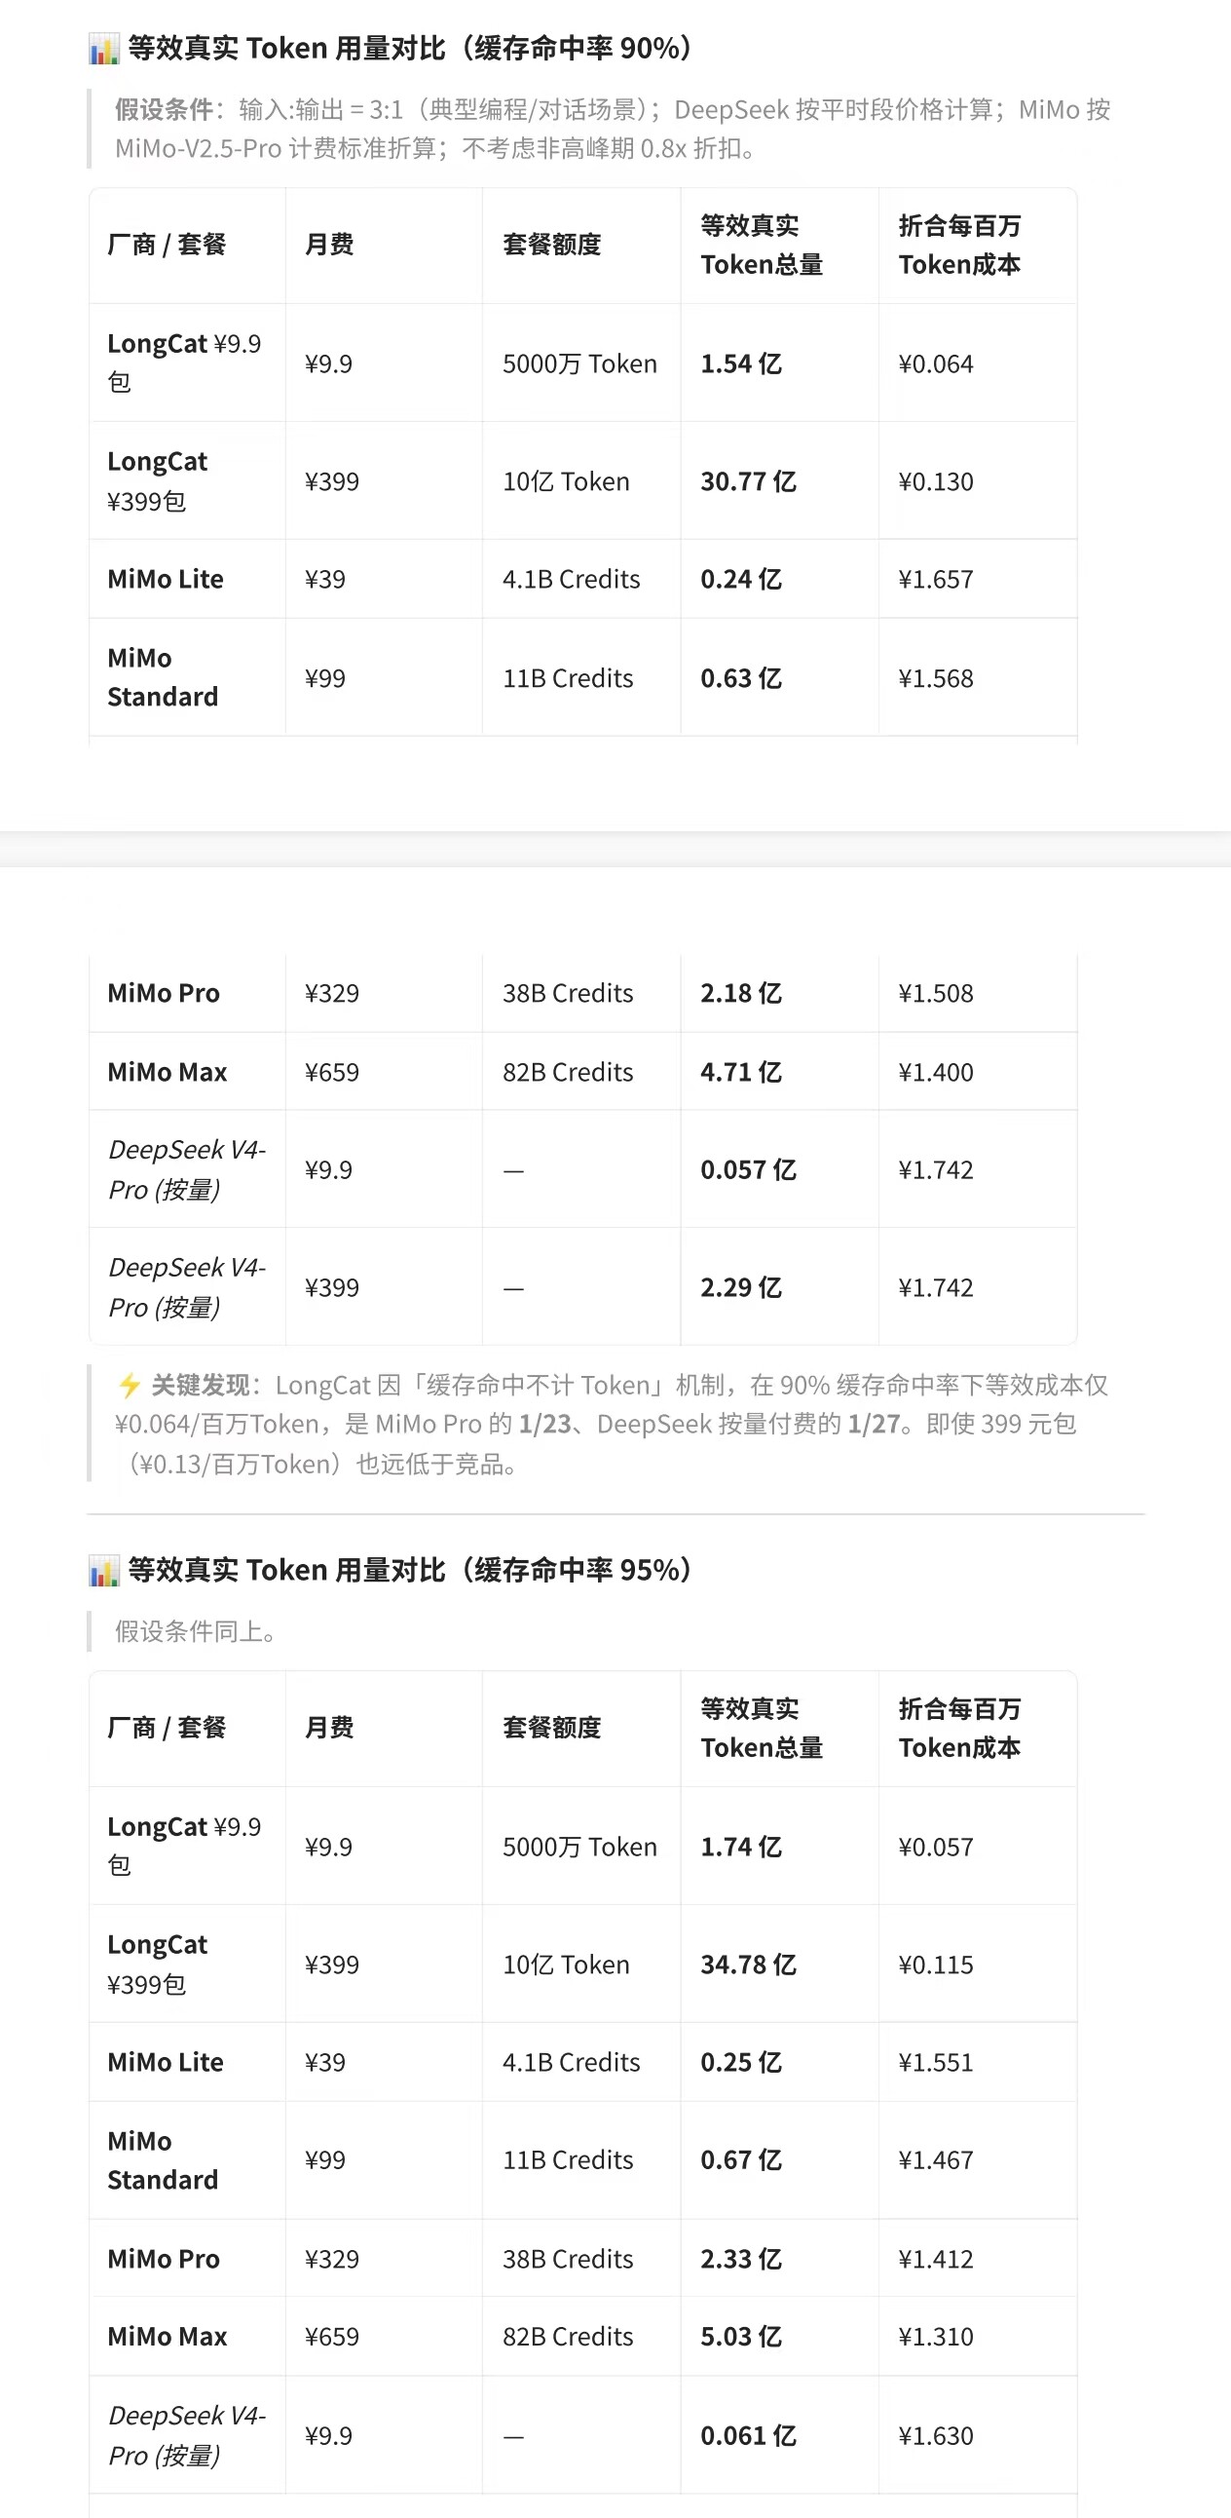Click the bold 1/27 ratio in the key finding
The height and width of the screenshot is (2518, 1231).
(874, 1425)
